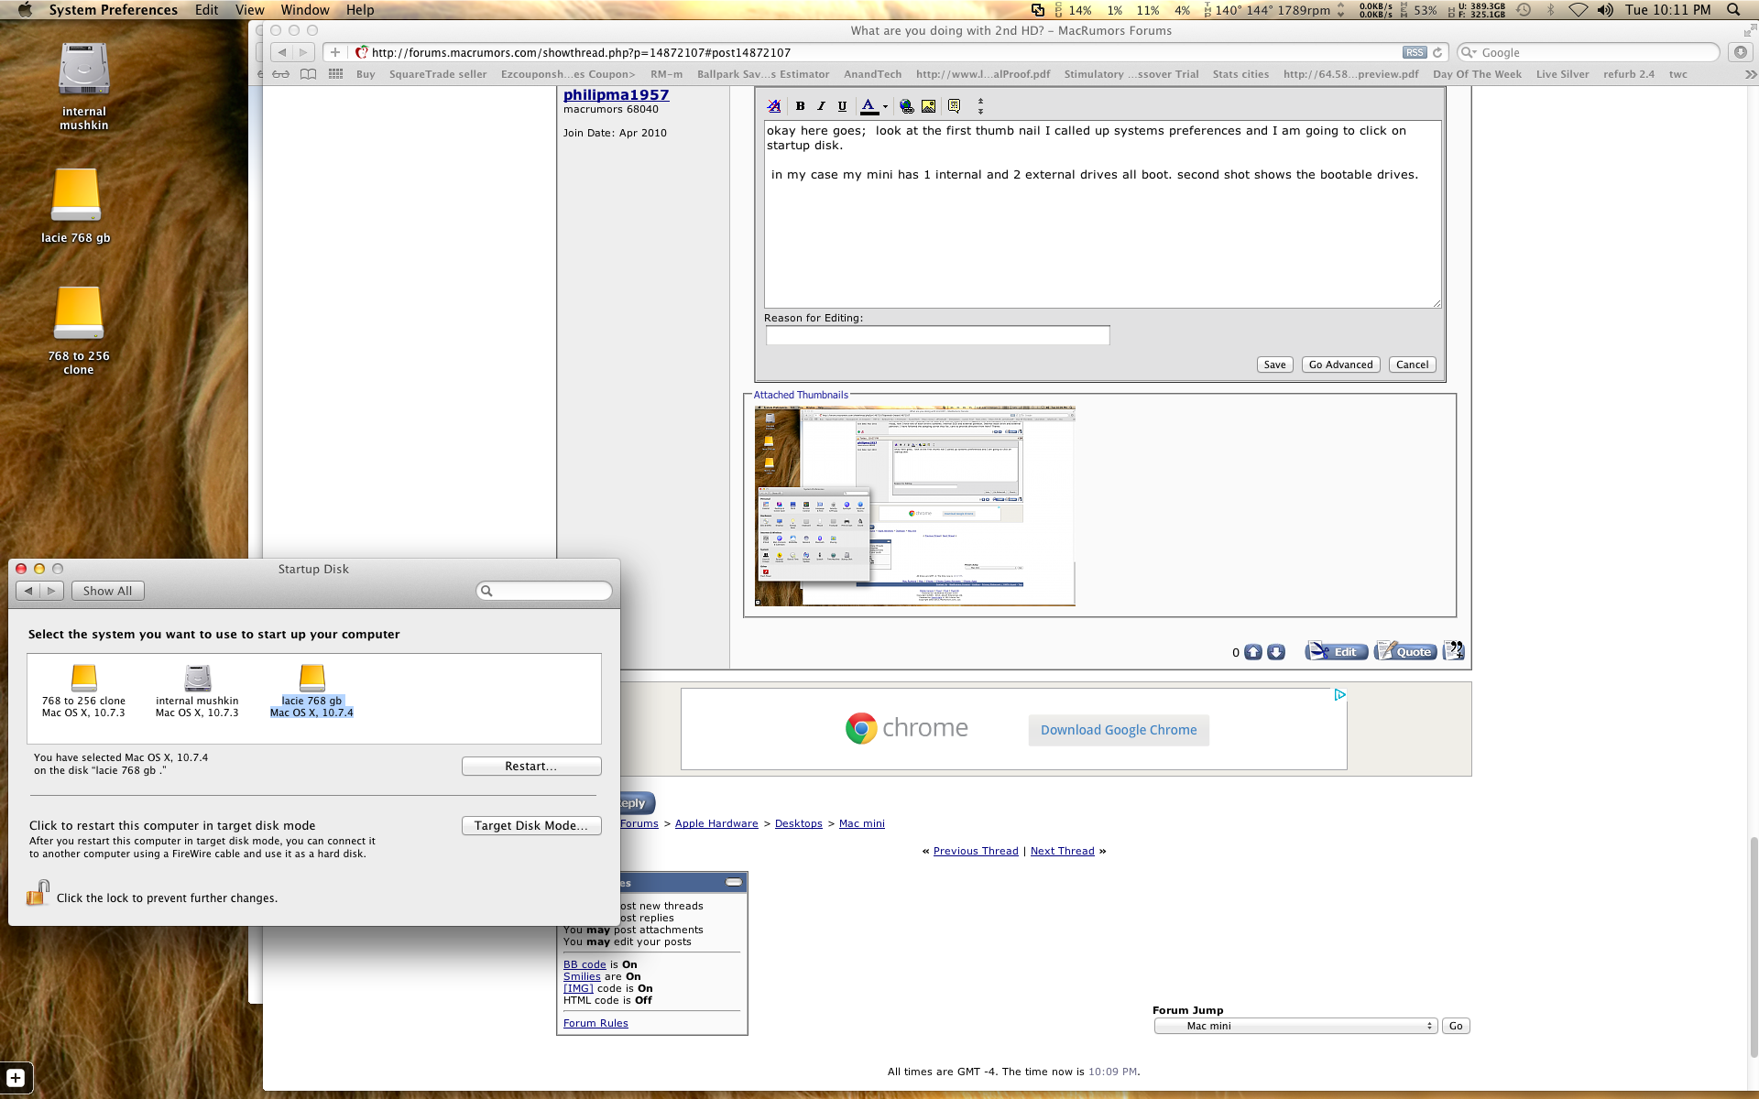Screen dimensions: 1759x1099
Task: Click Wrap Quote tags icon
Action: click(x=954, y=106)
